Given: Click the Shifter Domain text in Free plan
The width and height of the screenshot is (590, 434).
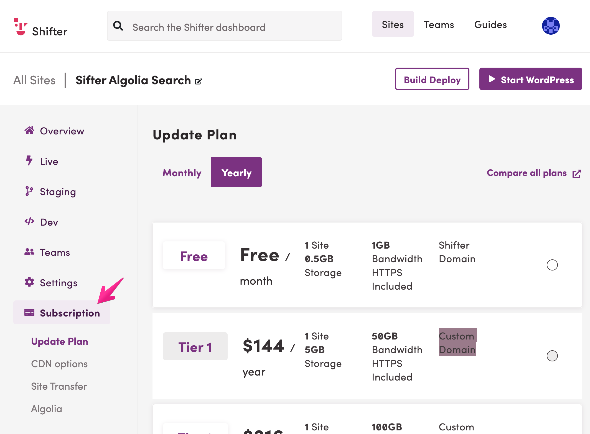Looking at the screenshot, I should point(457,252).
